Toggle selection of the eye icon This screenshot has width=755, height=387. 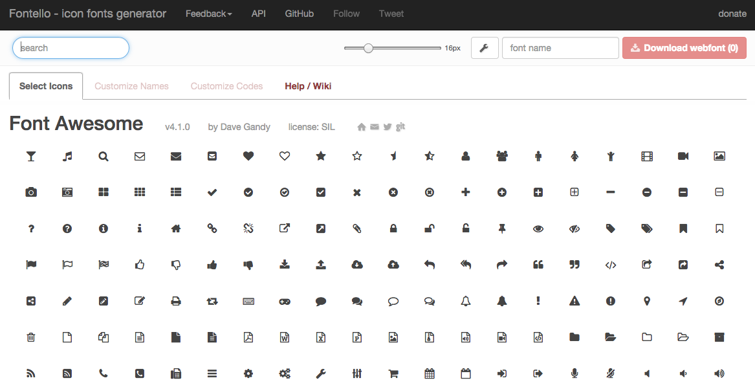click(x=538, y=228)
